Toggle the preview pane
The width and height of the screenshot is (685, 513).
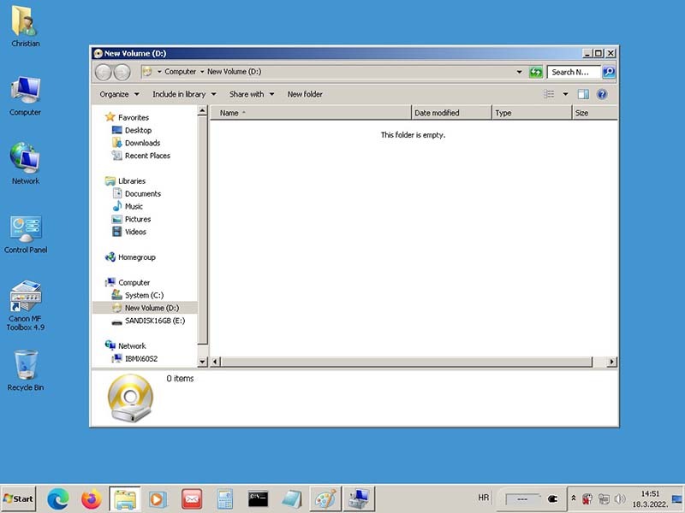[583, 94]
